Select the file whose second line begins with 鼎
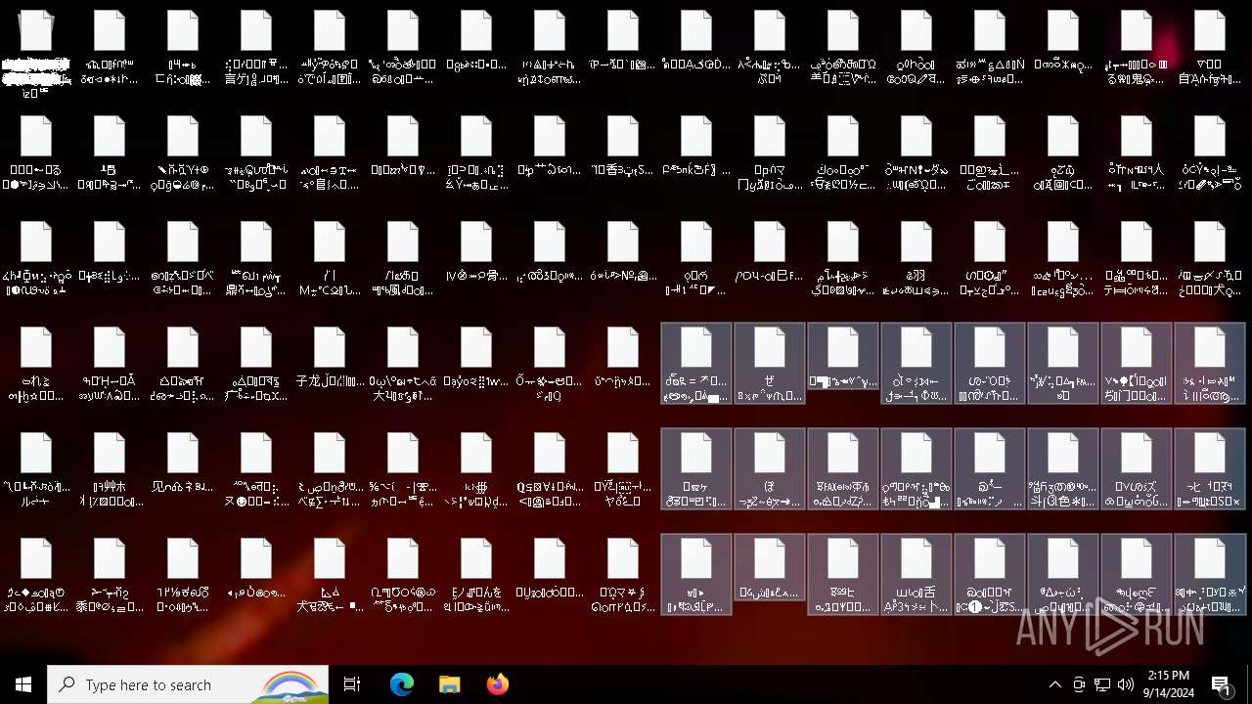This screenshot has width=1252, height=704. point(256,258)
